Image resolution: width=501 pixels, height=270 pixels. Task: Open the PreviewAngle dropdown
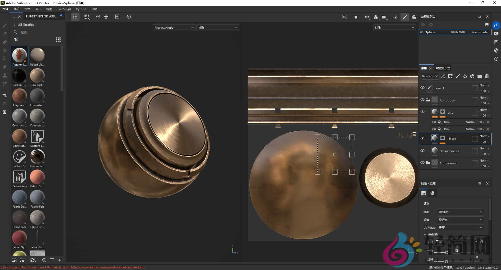[174, 27]
